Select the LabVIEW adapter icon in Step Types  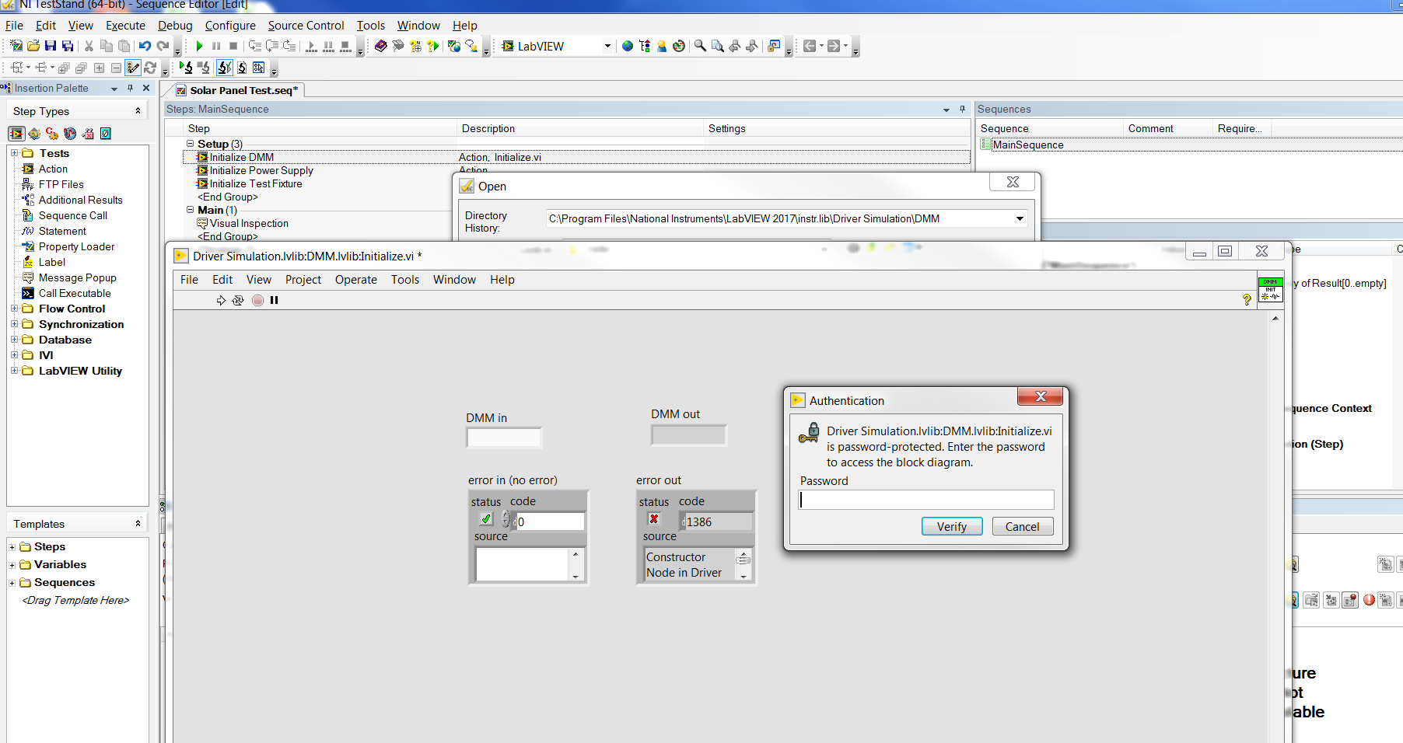click(x=16, y=134)
